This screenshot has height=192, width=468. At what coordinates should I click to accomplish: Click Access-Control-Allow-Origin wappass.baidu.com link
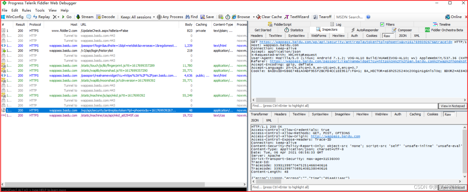[x=335, y=136]
